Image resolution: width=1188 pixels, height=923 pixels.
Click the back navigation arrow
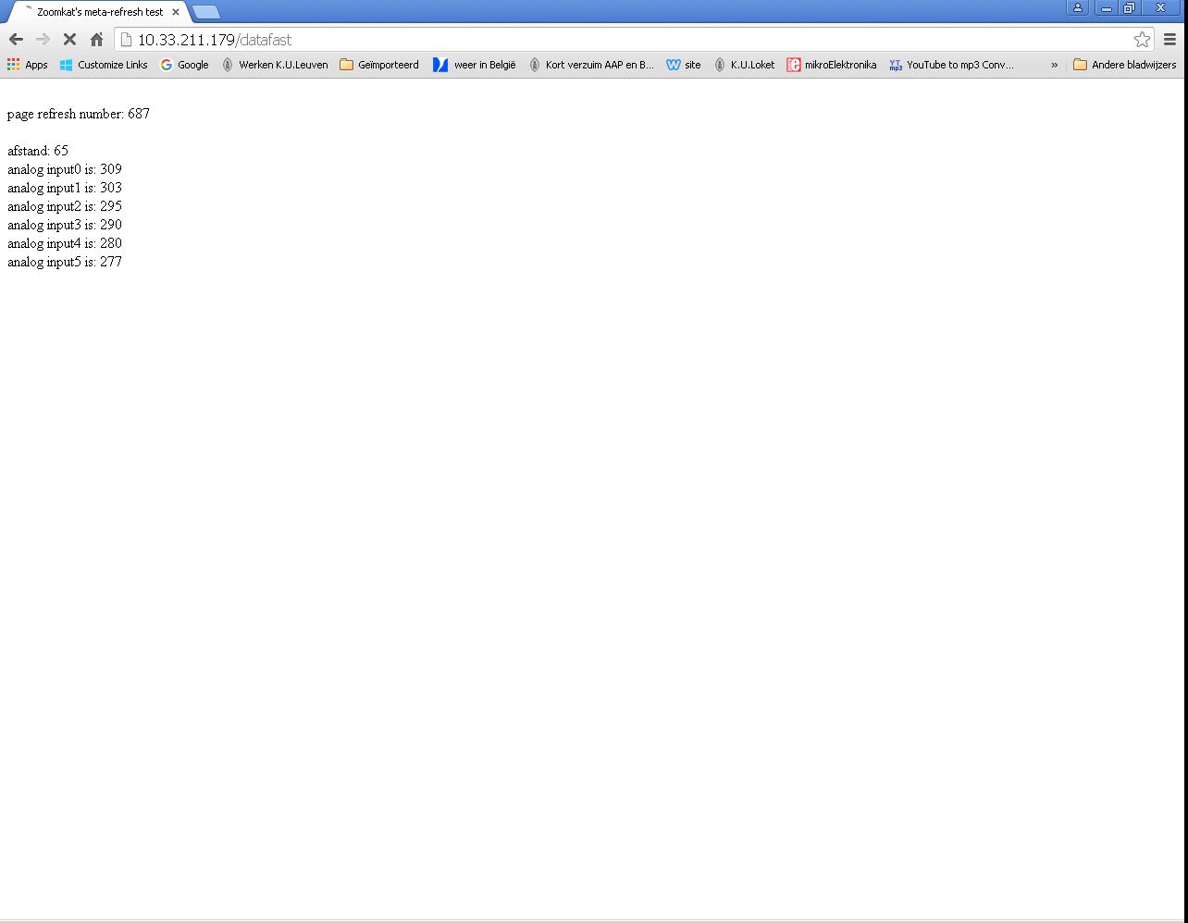click(15, 40)
